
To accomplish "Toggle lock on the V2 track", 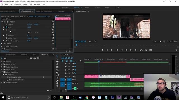I will click(66, 76).
